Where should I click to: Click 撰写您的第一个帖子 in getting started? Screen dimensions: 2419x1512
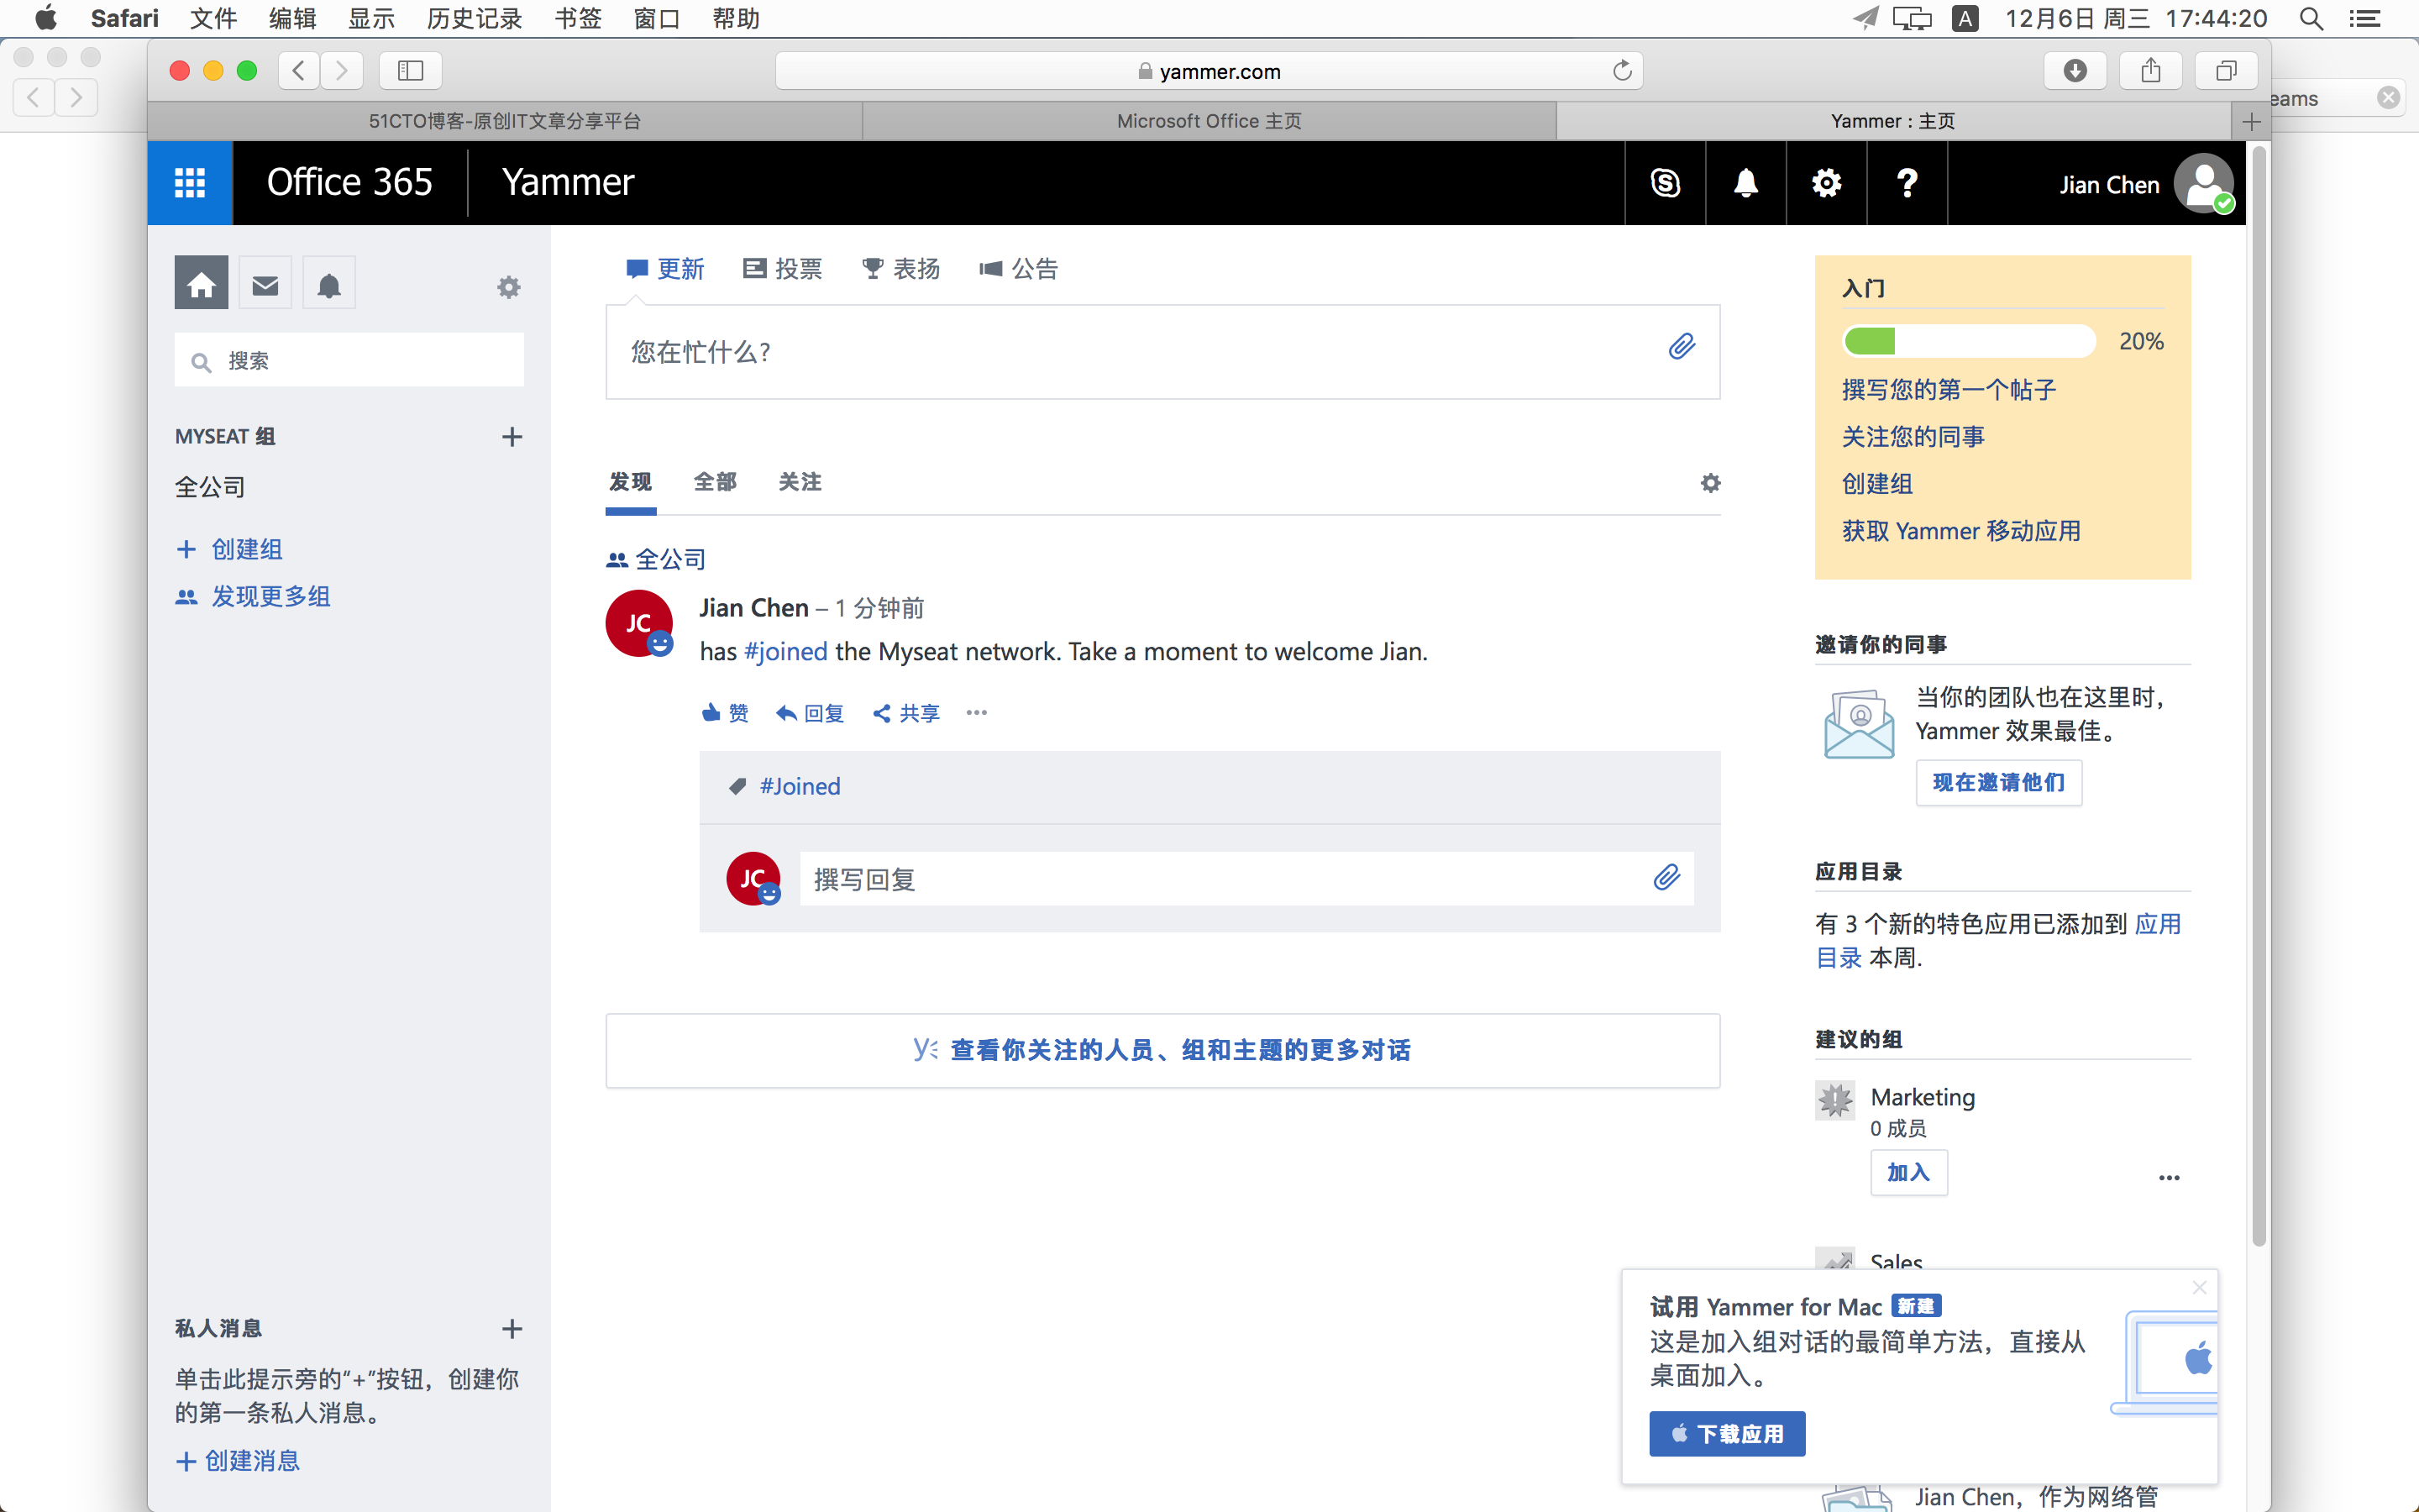[x=1948, y=390]
